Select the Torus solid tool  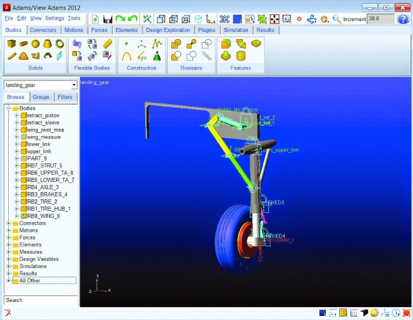pyautogui.click(x=59, y=44)
